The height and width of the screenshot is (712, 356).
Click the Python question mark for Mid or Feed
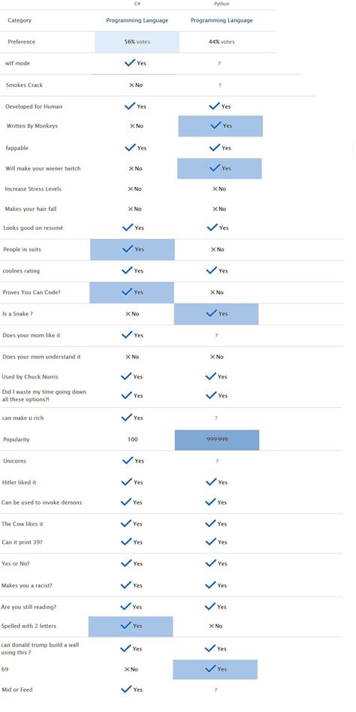pyautogui.click(x=216, y=689)
